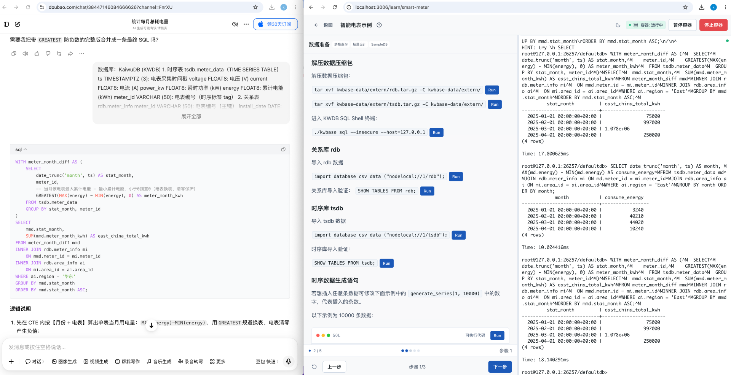Toggle dark mode with the moon icon

pyautogui.click(x=618, y=25)
